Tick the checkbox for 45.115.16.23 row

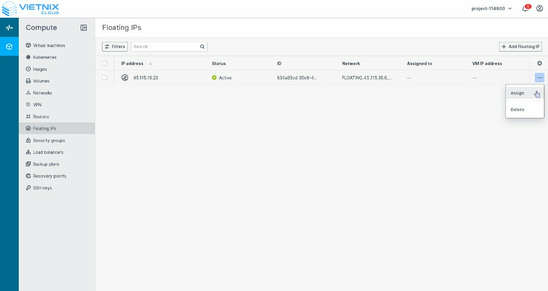[x=105, y=77]
